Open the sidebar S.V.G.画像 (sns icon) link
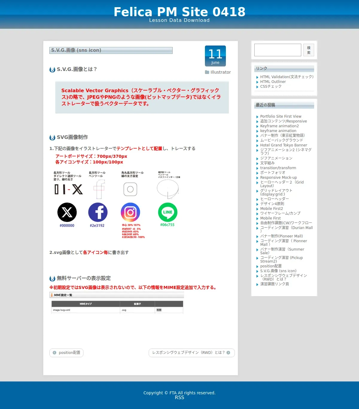 (x=278, y=271)
